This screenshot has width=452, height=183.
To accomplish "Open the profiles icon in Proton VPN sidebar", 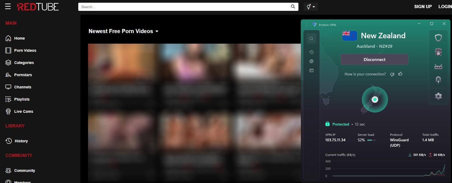I will coord(311,70).
